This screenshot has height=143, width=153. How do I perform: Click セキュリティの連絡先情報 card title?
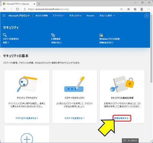122,98
